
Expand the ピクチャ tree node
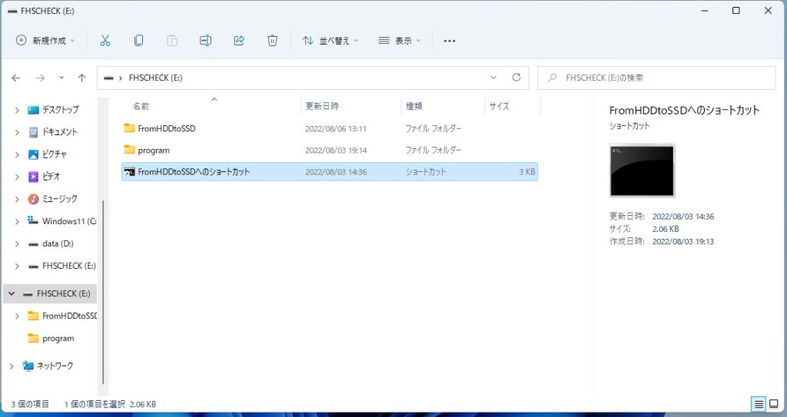[17, 154]
